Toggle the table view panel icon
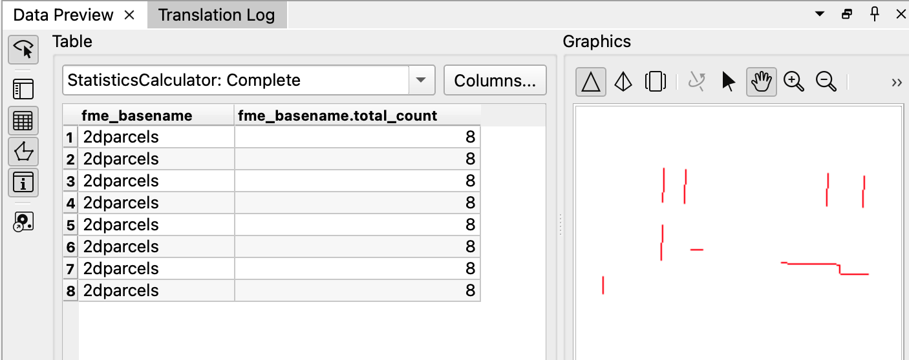The height and width of the screenshot is (360, 909). coord(23,121)
